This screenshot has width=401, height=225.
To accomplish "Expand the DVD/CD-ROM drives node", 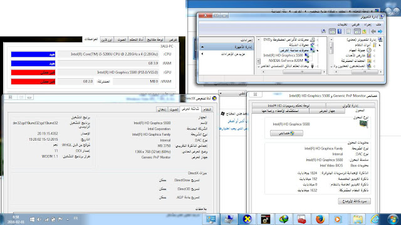I will coord(318,40).
